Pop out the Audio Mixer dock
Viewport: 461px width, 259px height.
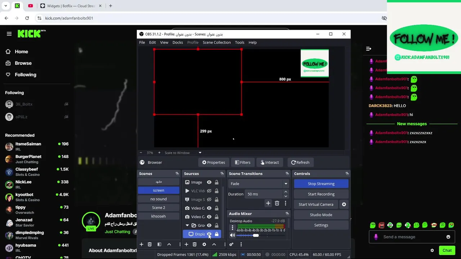(287, 214)
